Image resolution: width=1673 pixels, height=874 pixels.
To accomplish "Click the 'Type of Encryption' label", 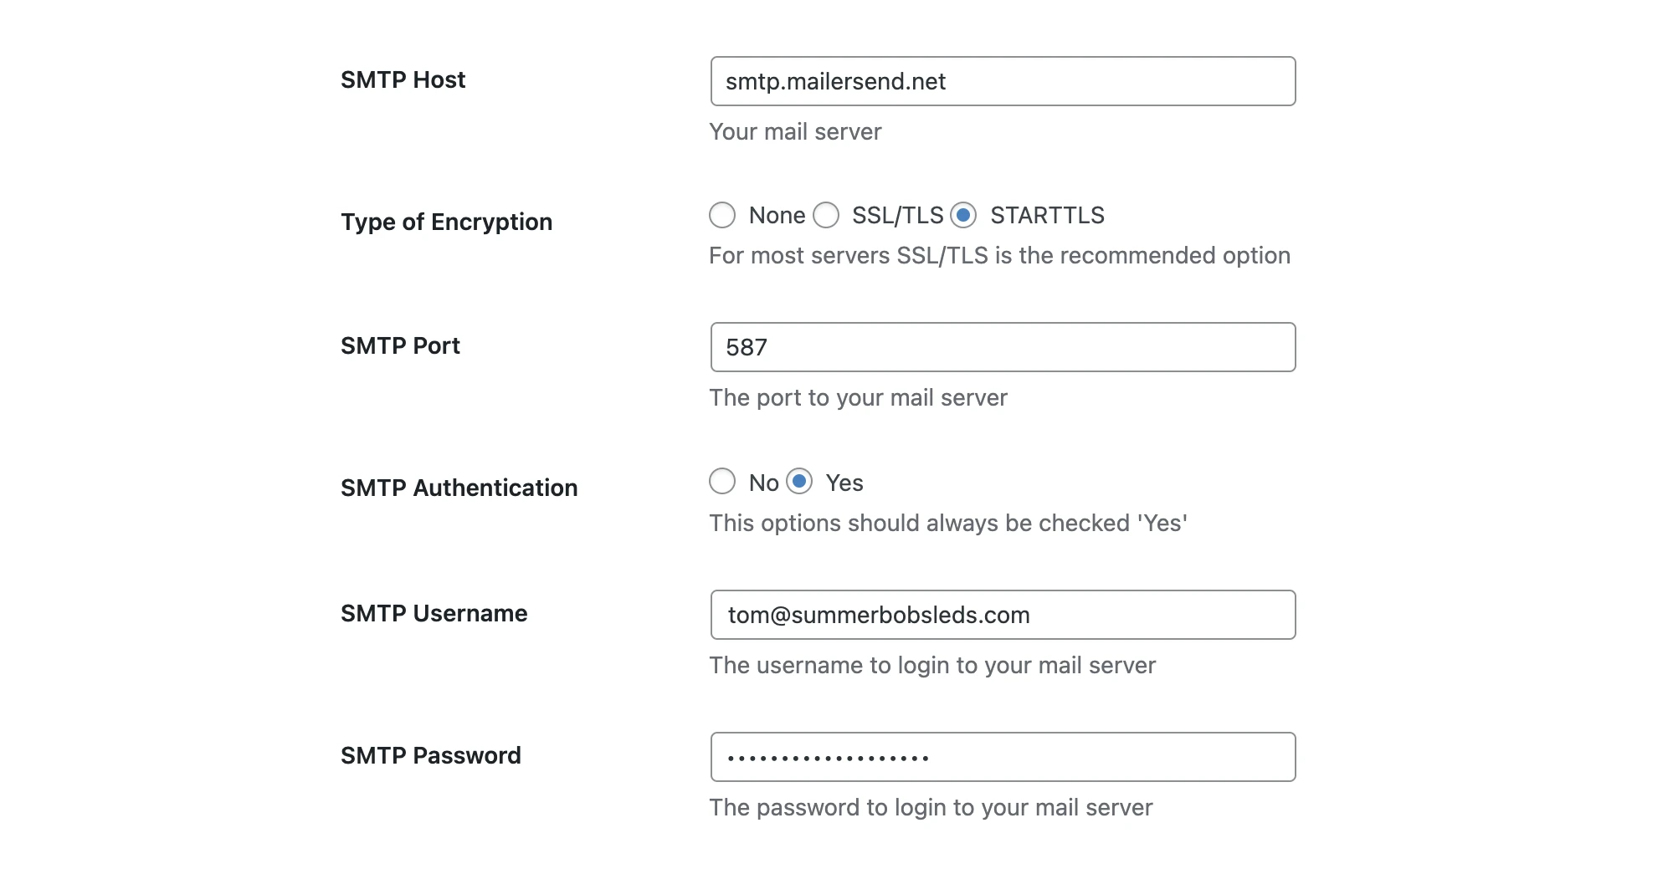I will click(x=446, y=222).
